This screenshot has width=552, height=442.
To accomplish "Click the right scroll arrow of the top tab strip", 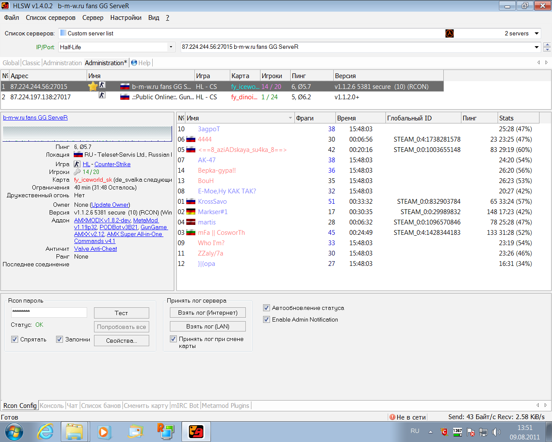I will click(546, 63).
